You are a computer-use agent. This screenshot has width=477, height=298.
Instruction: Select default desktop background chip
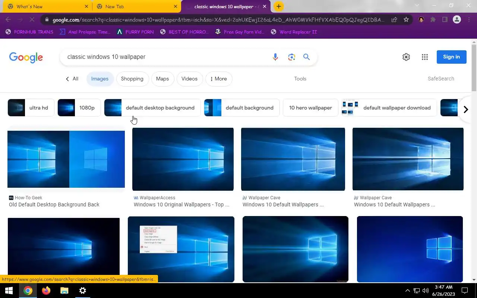(152, 108)
